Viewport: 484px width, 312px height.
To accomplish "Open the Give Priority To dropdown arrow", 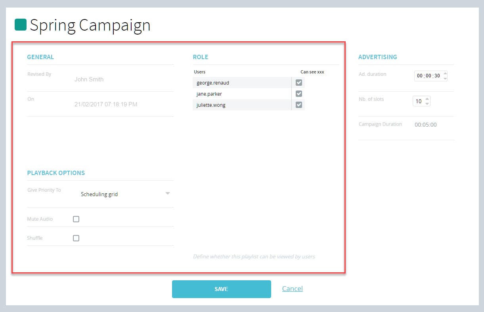I will pos(168,194).
